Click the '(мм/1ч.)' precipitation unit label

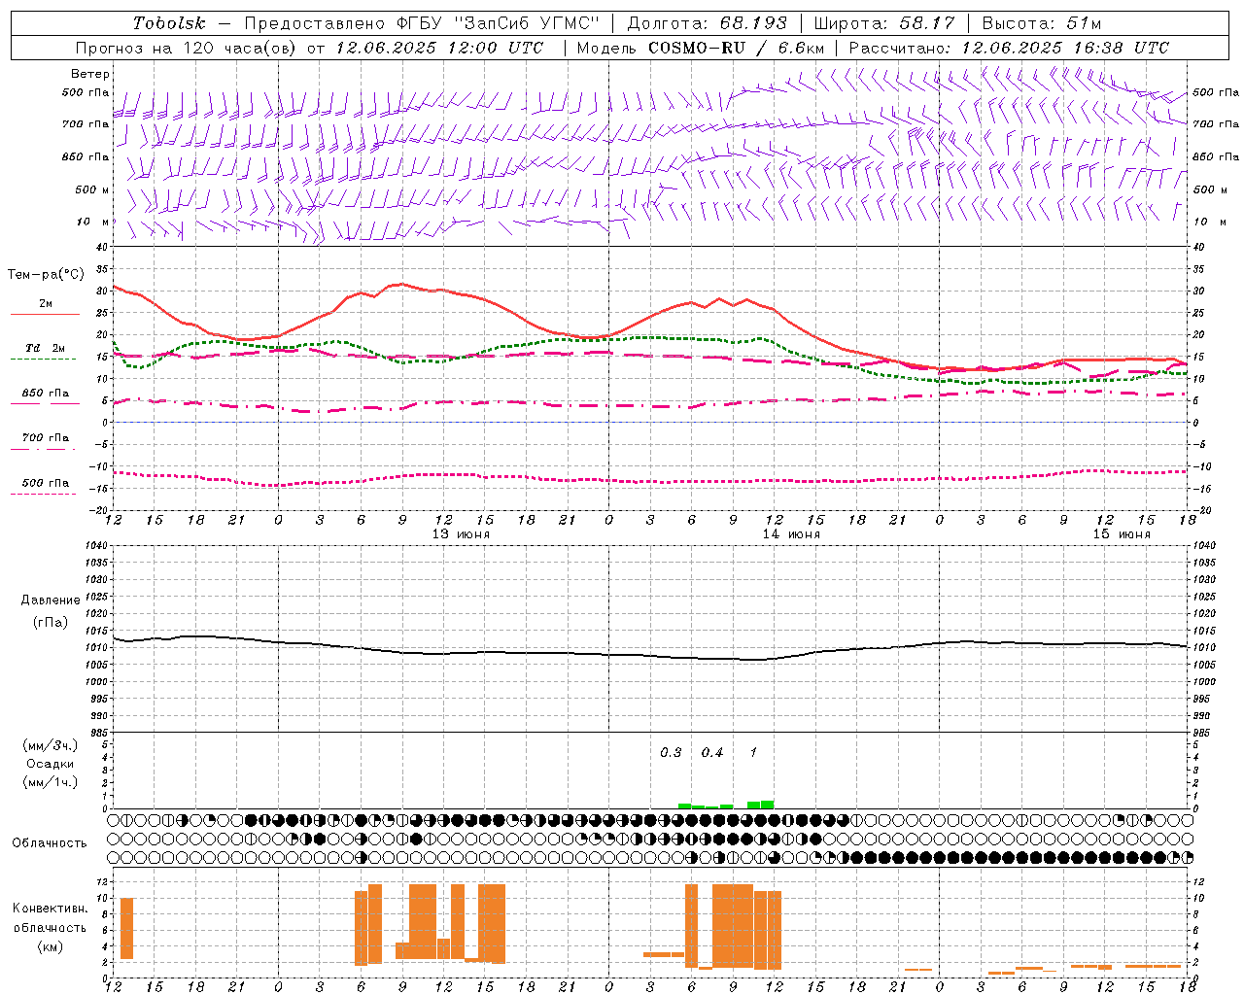point(51,782)
